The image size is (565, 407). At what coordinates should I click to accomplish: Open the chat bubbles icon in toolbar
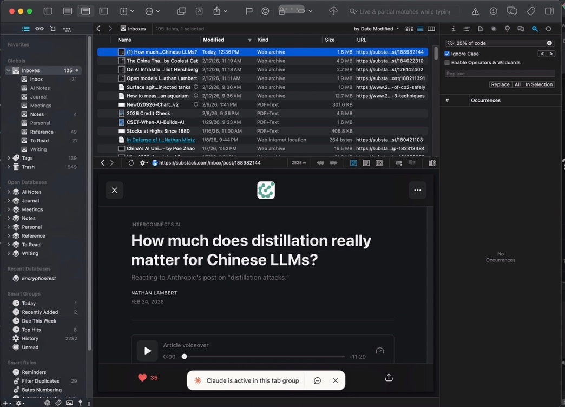click(511, 11)
